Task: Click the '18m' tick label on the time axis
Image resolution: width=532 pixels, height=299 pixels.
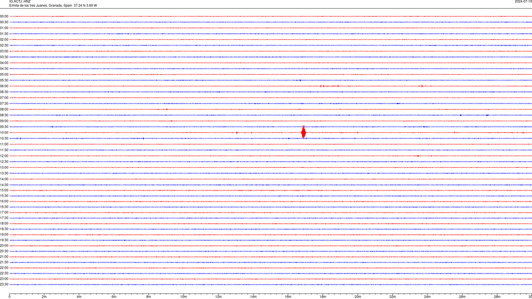Action: [323, 297]
